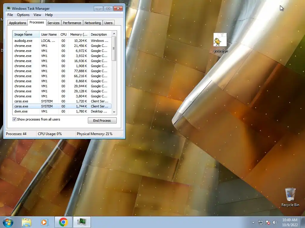Select chrome.exe using 16,936 K memory
The height and width of the screenshot is (228, 305).
point(62,61)
